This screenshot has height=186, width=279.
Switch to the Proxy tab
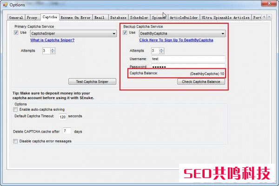32,18
